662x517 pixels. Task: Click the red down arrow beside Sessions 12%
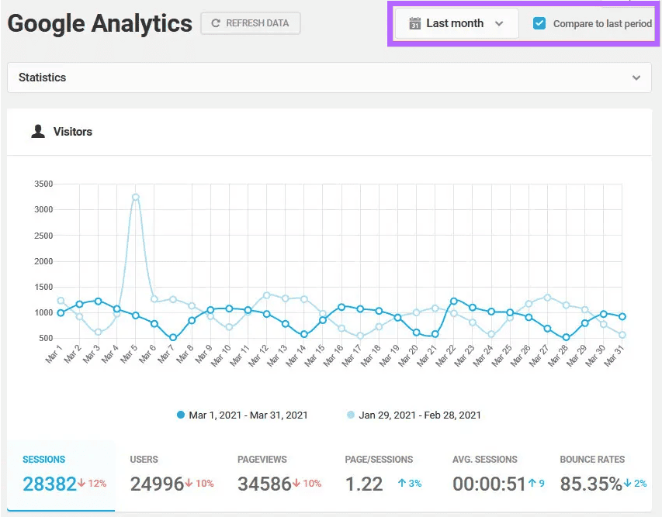coord(81,483)
